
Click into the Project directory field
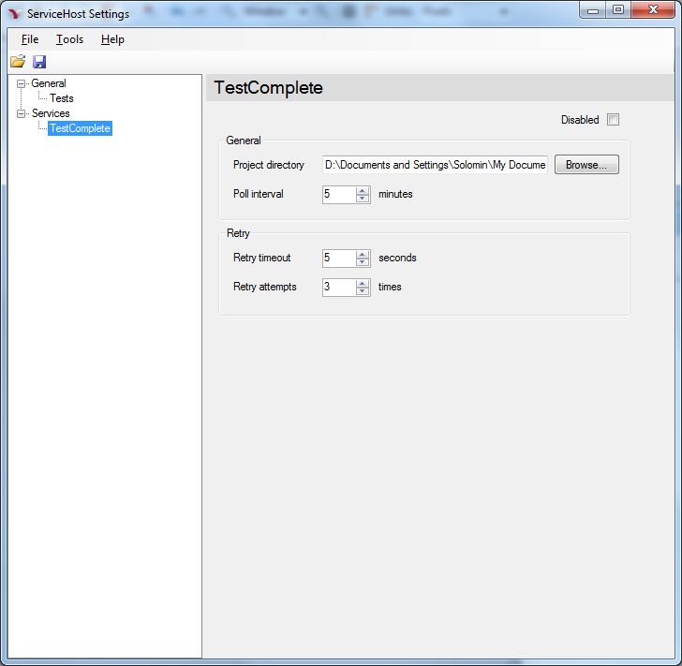tap(435, 165)
